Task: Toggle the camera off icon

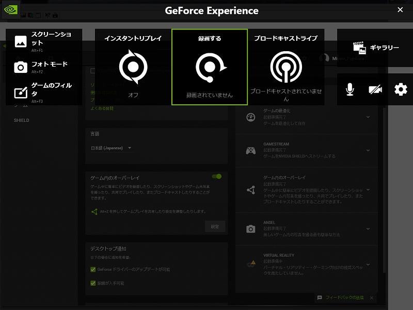Action: tap(375, 89)
